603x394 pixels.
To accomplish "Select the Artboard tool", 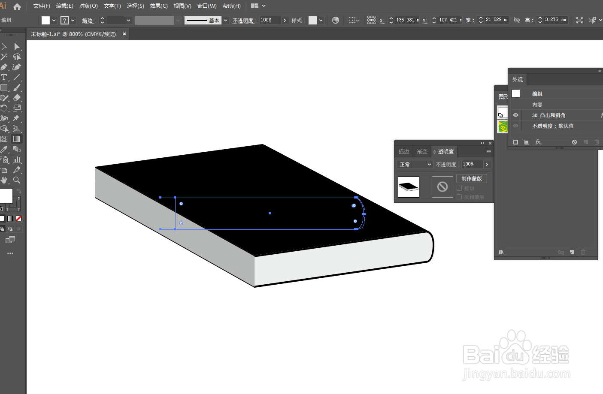I will click(x=4, y=170).
